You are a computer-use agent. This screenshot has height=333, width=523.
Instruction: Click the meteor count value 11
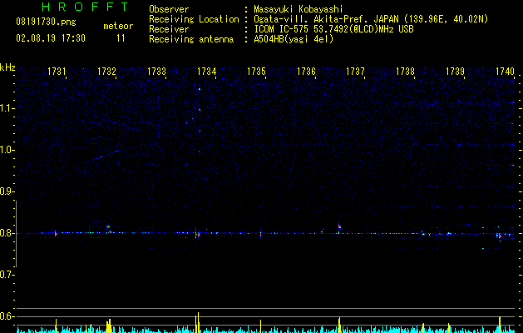121,38
